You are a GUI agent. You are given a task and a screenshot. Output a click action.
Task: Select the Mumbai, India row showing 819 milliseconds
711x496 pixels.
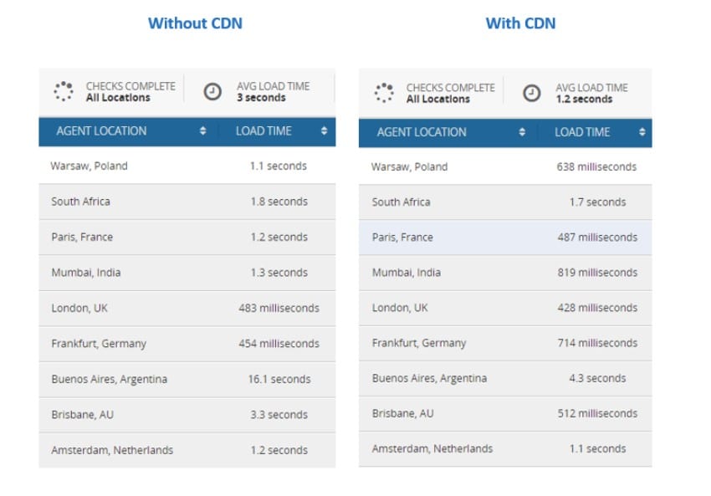[505, 273]
